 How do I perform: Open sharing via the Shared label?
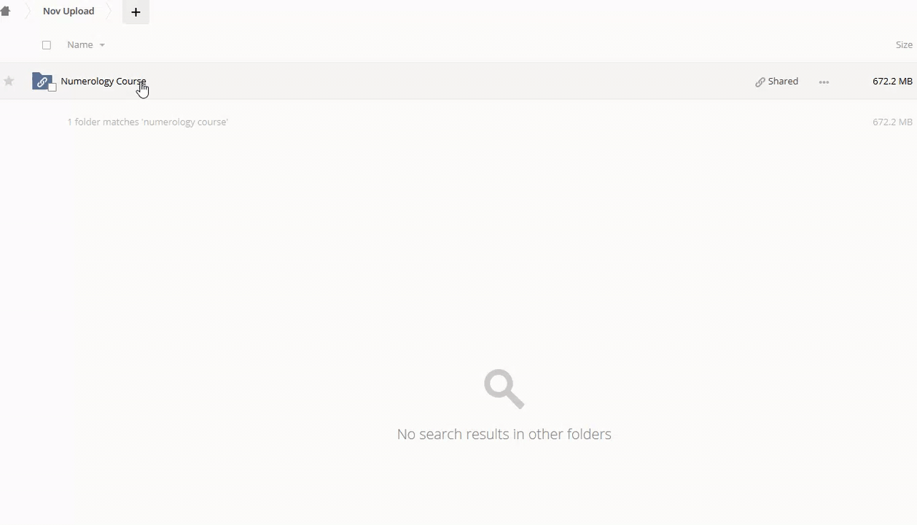783,81
